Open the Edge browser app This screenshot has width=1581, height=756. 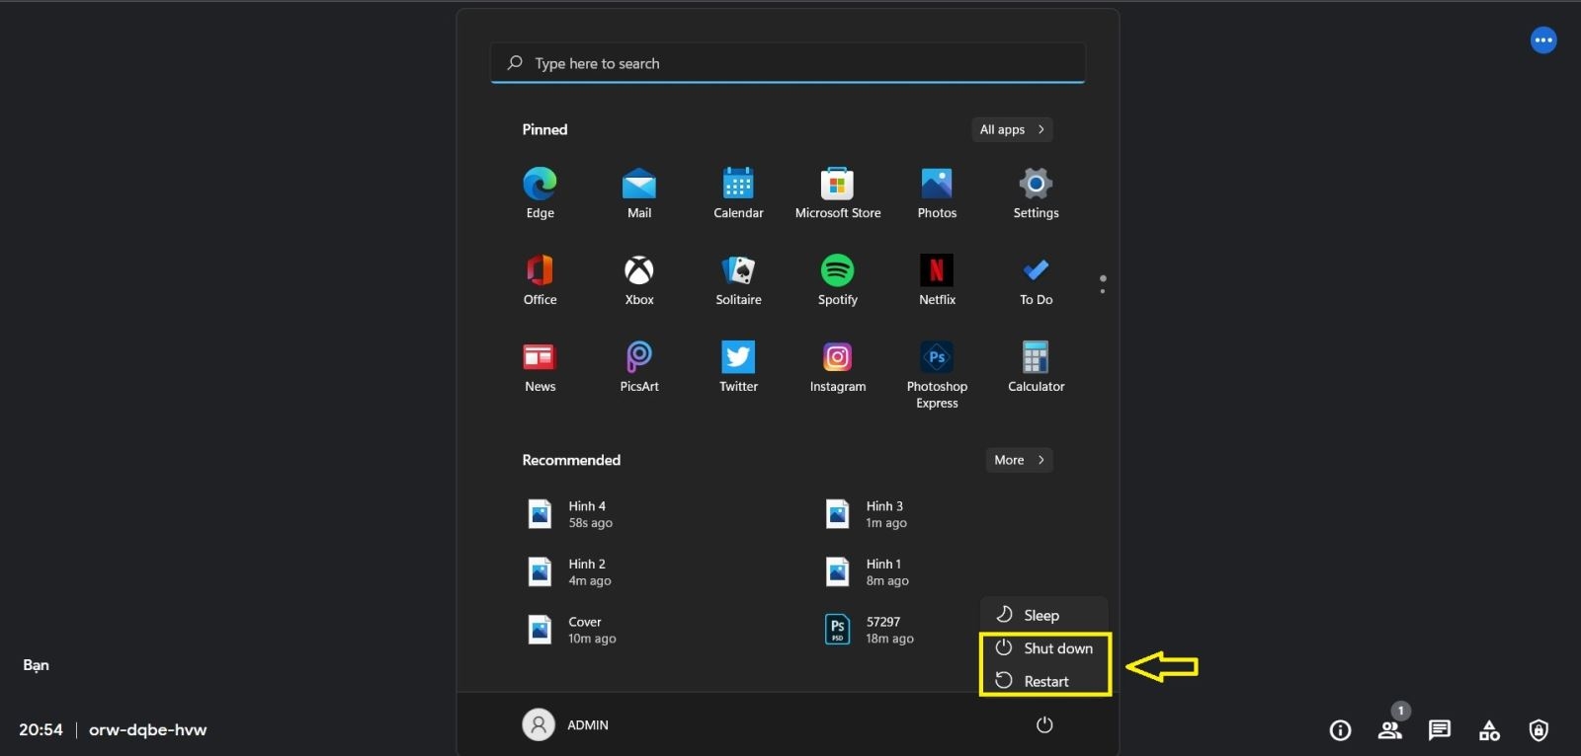[x=540, y=192]
